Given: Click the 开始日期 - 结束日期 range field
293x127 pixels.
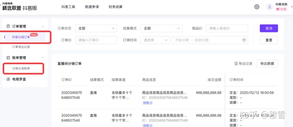Looking at the screenshot, I should coord(210,40).
